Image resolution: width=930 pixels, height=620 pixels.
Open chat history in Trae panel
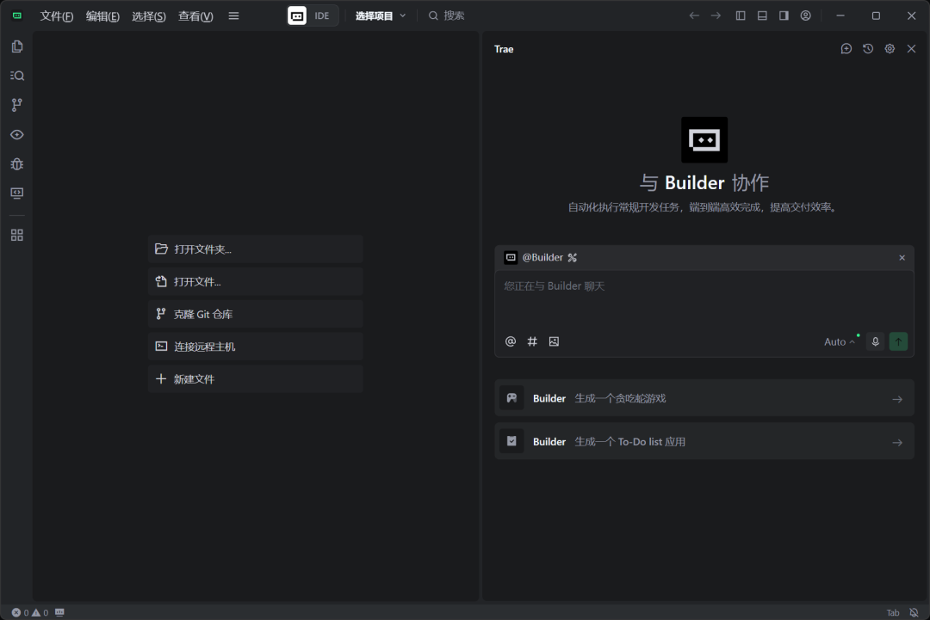click(x=868, y=48)
